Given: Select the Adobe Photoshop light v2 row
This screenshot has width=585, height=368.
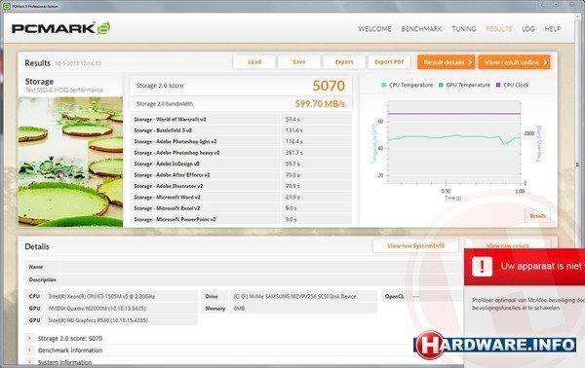Looking at the screenshot, I should 241,141.
